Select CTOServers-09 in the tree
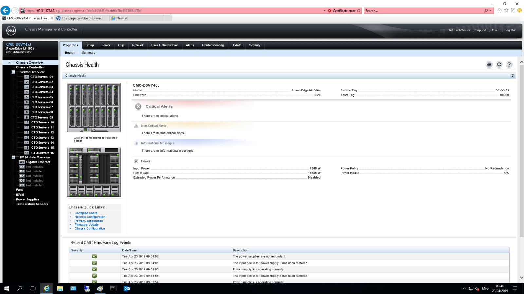Screen dimensions: 524x294 click(42, 118)
